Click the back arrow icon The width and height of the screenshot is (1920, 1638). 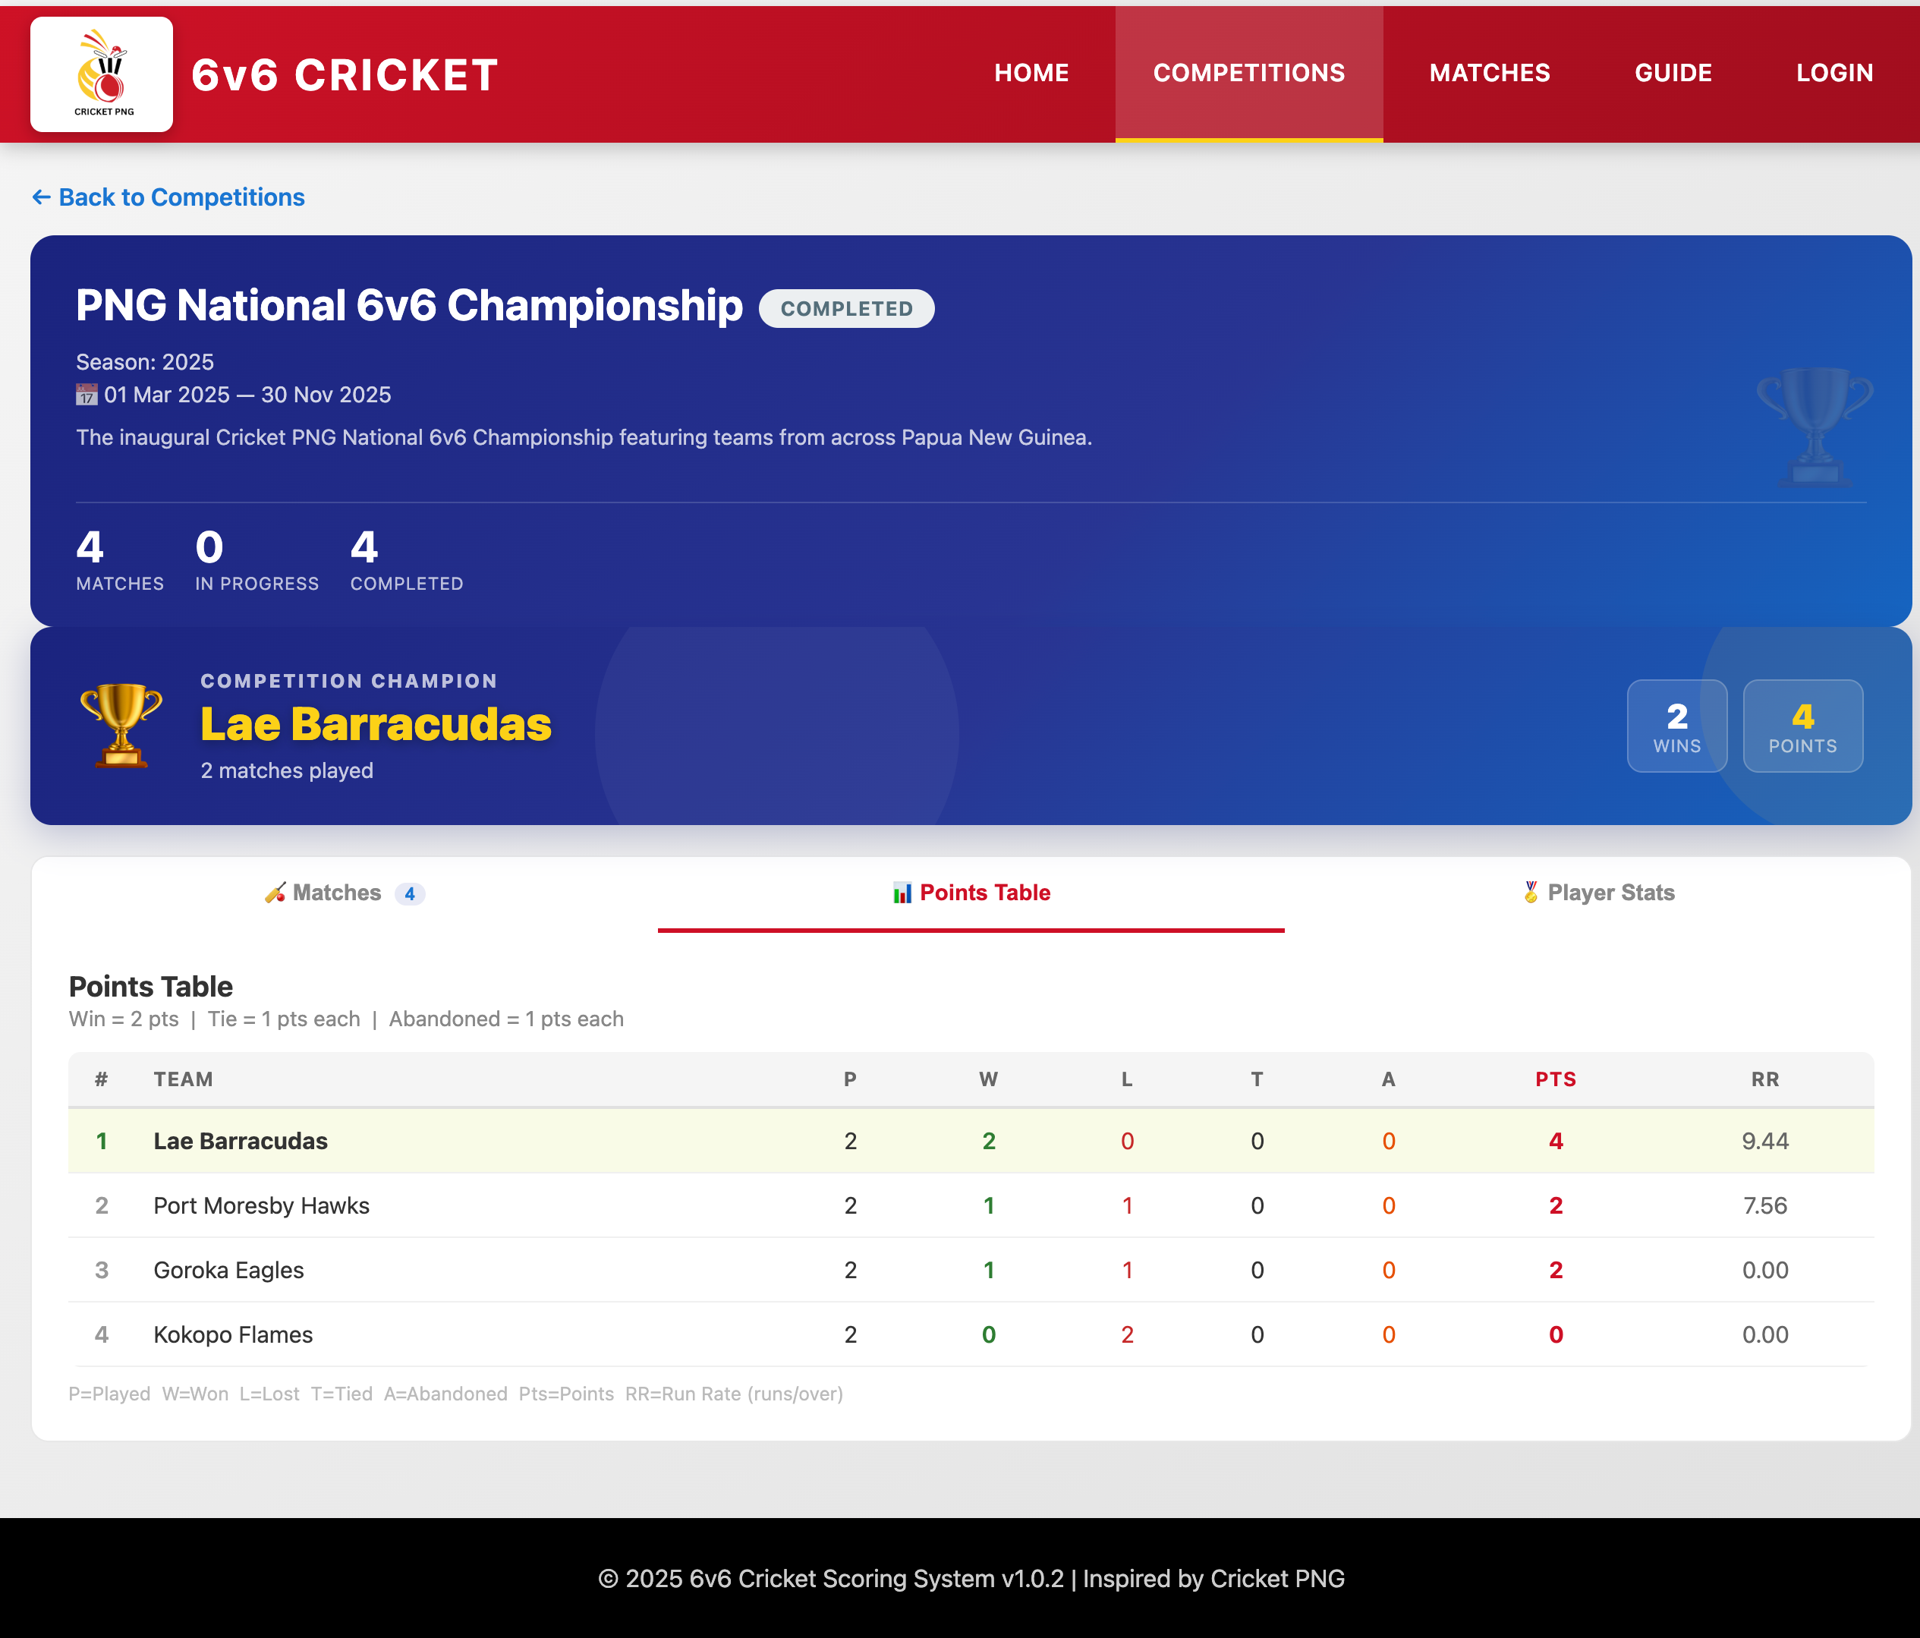(x=41, y=197)
